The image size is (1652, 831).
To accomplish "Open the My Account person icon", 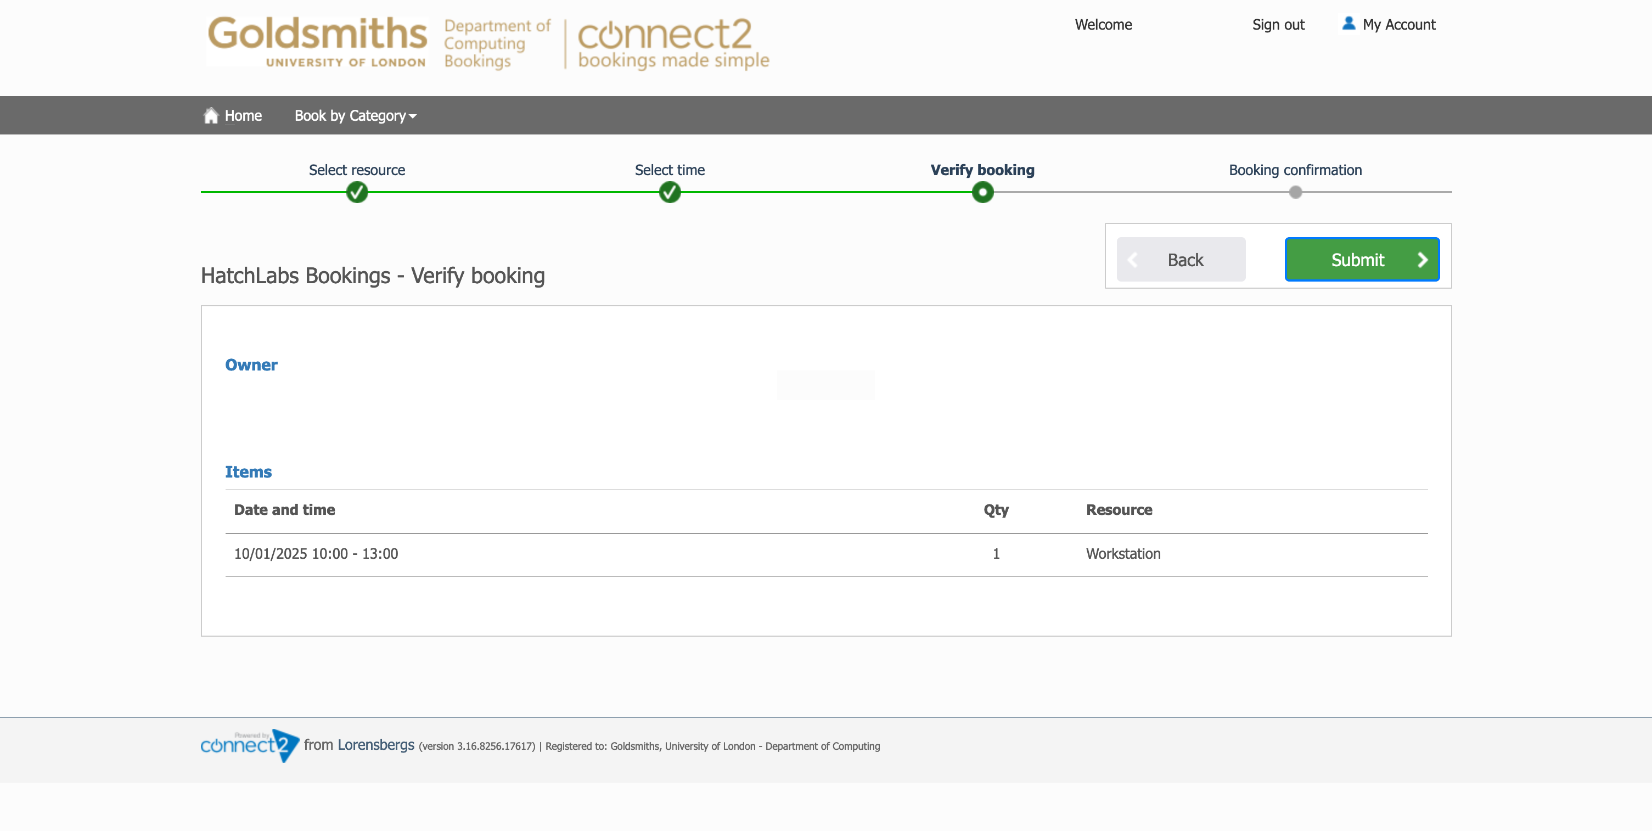I will coord(1348,24).
